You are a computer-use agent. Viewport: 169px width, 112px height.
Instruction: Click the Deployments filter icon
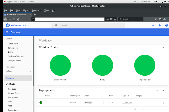pyautogui.click(x=157, y=90)
